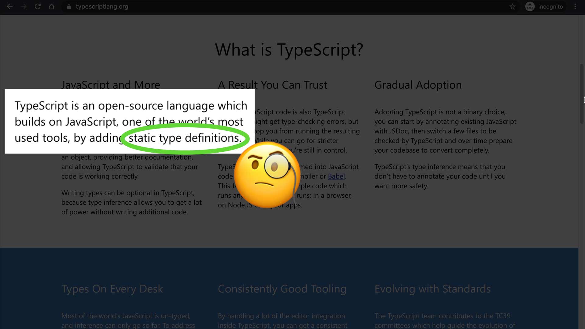Image resolution: width=585 pixels, height=329 pixels.
Task: Click the 'Consistently Good Tooling' heading
Action: pyautogui.click(x=282, y=289)
